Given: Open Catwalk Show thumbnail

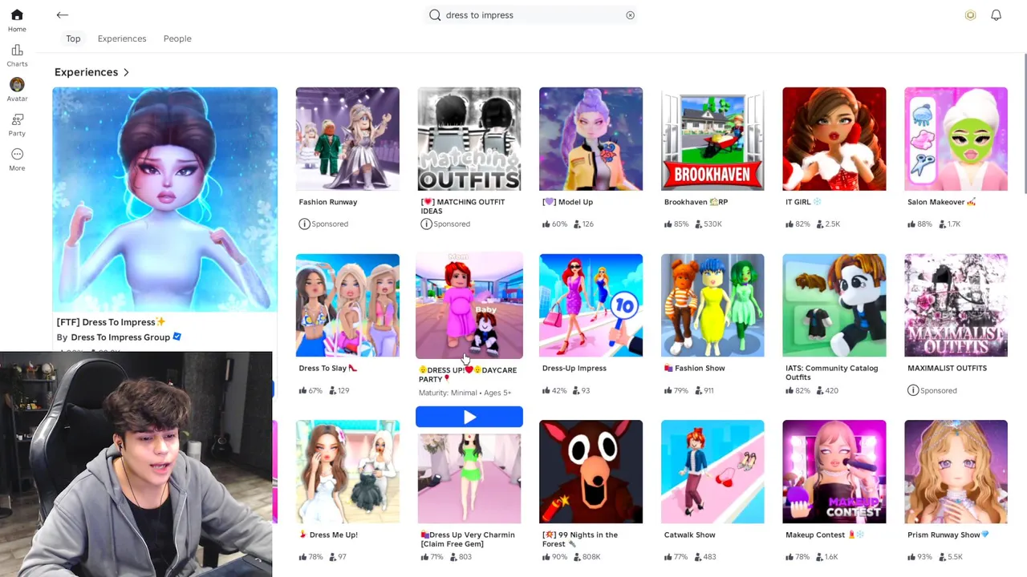Looking at the screenshot, I should [712, 472].
